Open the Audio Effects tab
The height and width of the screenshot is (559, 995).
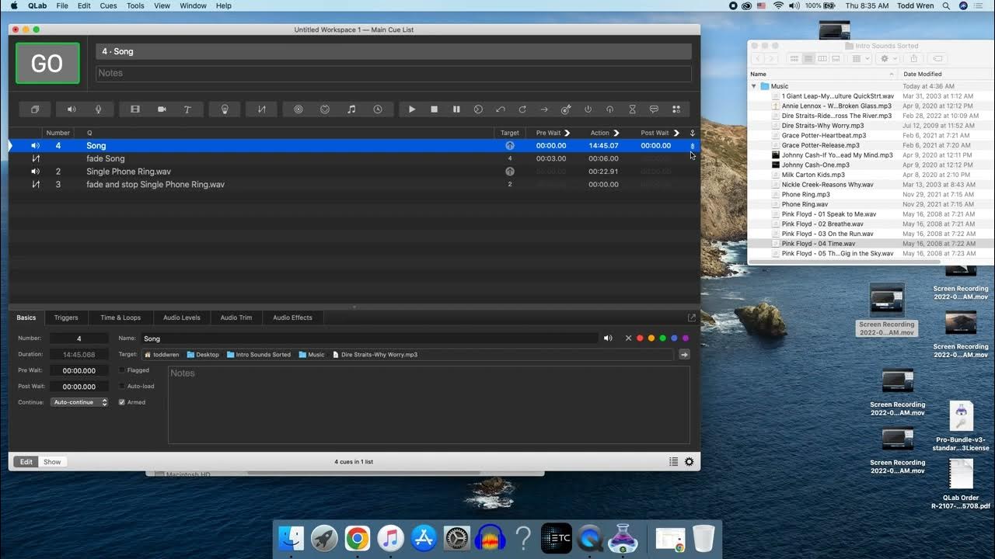292,318
